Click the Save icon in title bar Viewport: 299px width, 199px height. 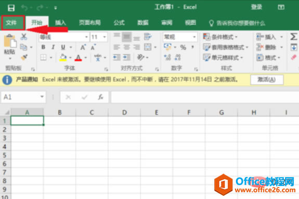(x=11, y=8)
